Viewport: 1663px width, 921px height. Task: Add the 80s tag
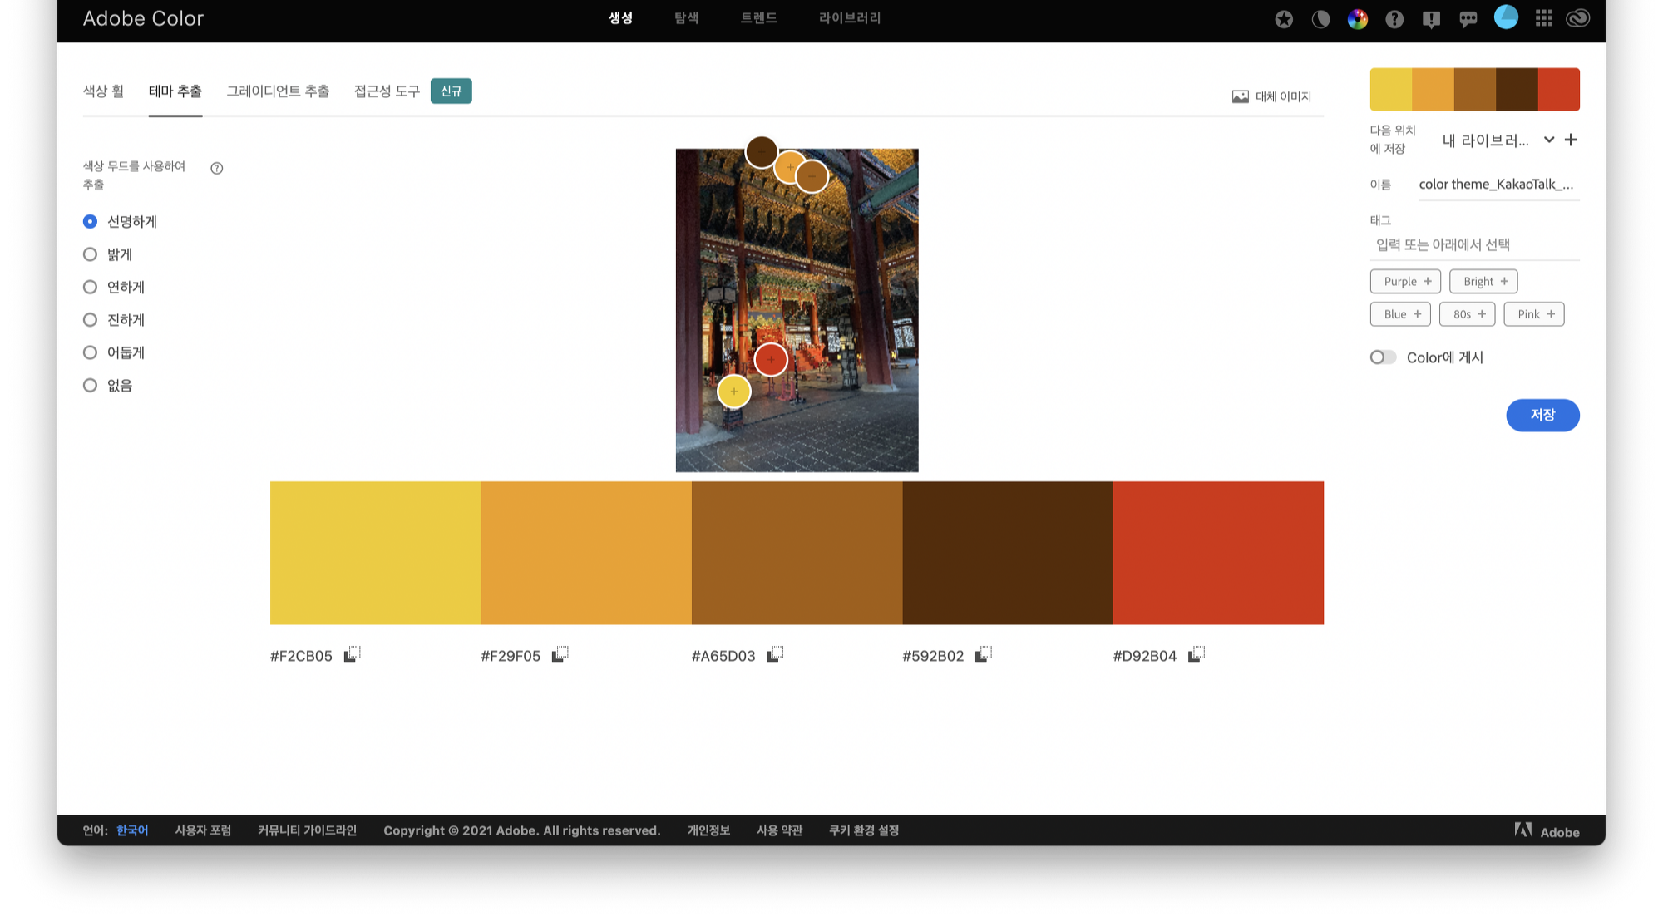tap(1468, 314)
